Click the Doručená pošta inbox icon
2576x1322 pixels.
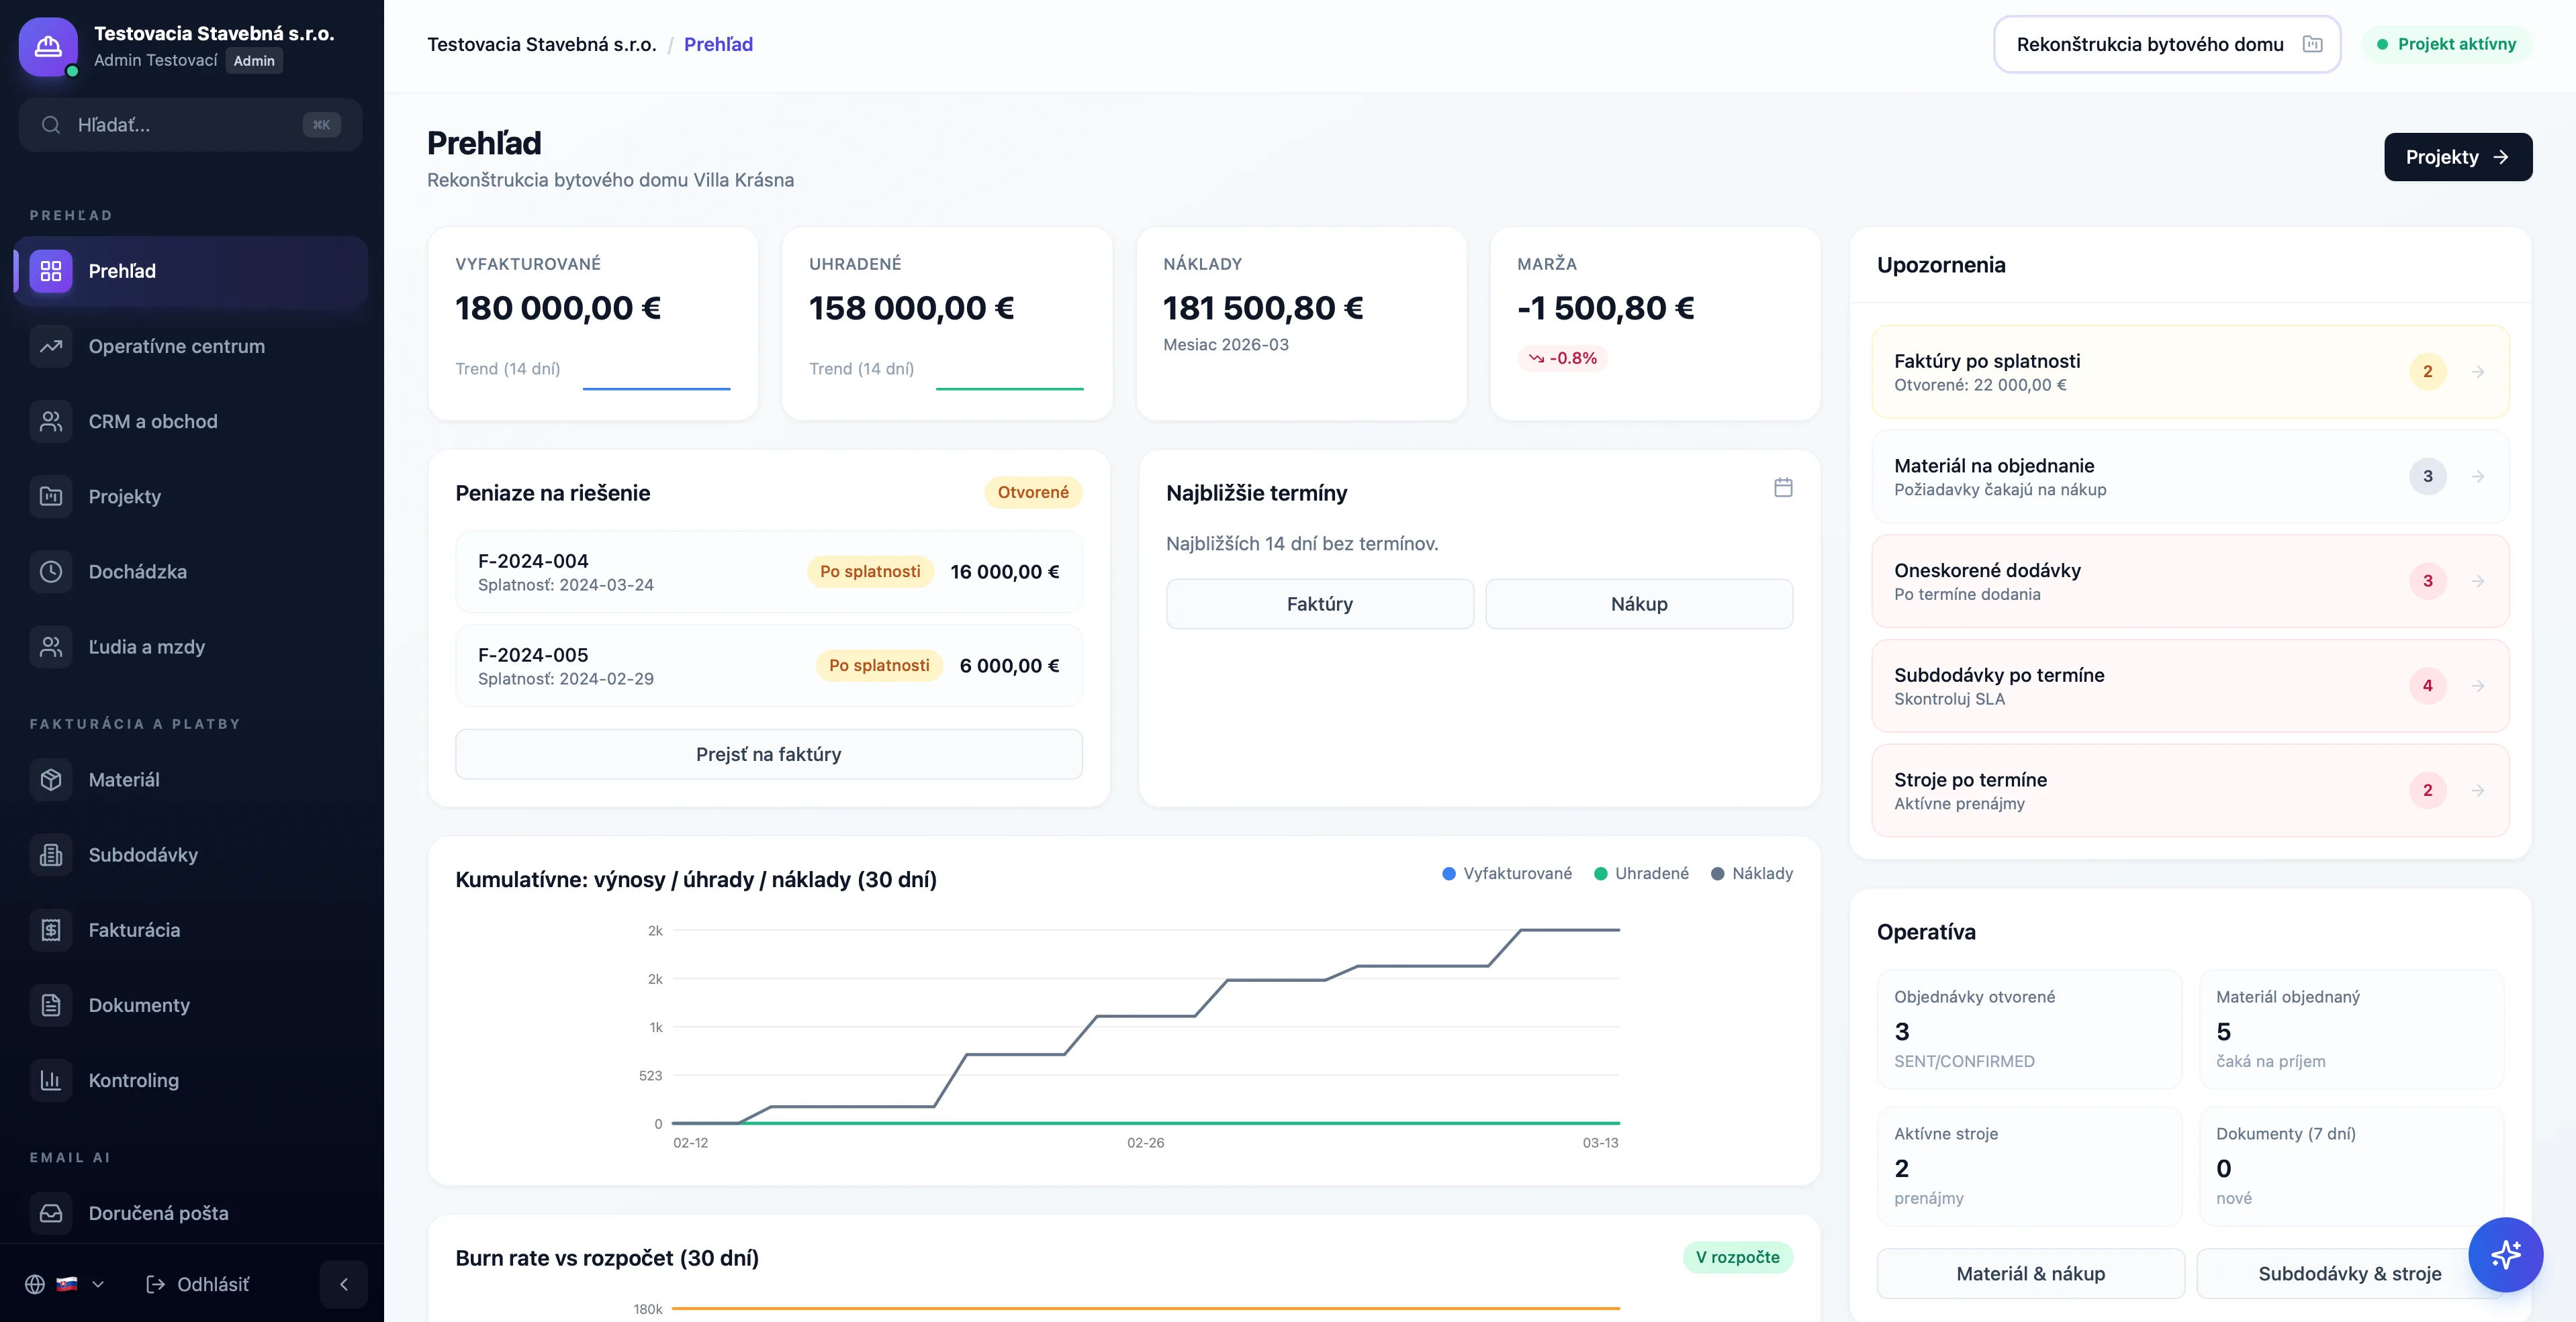[x=51, y=1213]
